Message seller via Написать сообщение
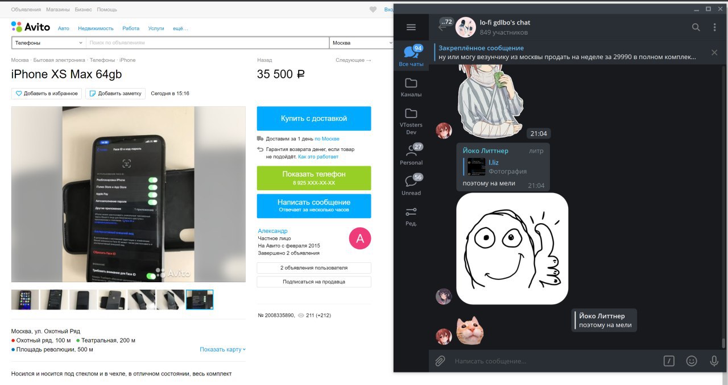 click(314, 206)
